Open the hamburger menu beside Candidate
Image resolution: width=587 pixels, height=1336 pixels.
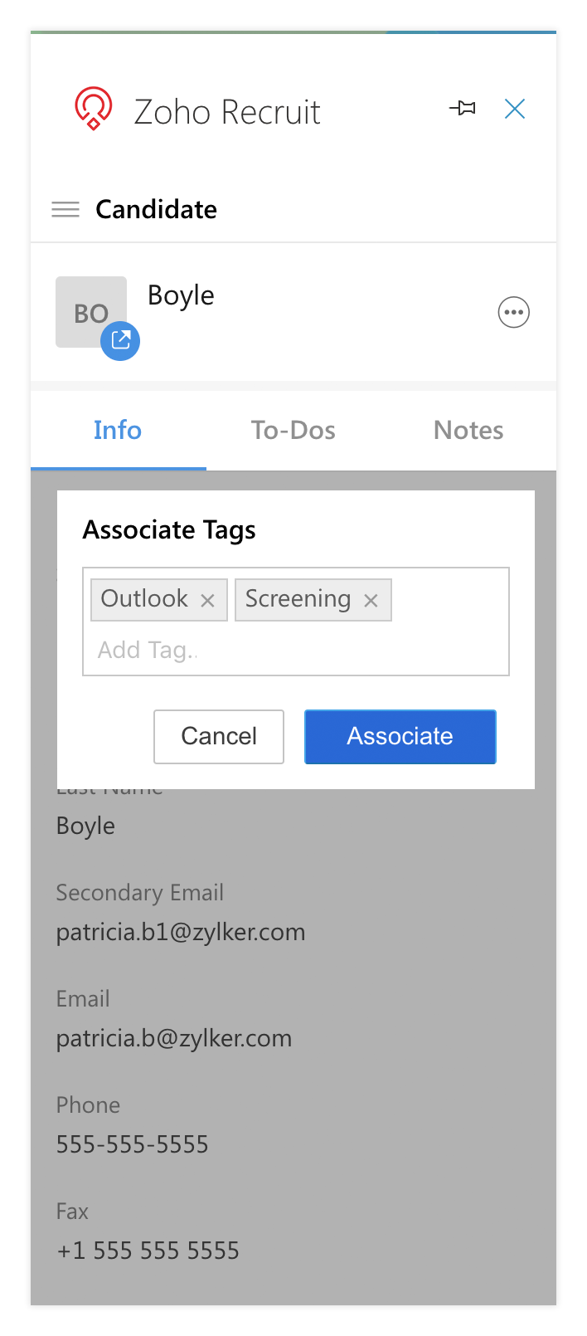point(65,209)
